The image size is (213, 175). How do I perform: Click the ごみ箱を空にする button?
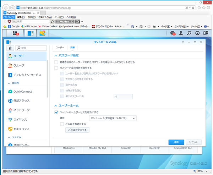pyautogui.click(x=77, y=130)
